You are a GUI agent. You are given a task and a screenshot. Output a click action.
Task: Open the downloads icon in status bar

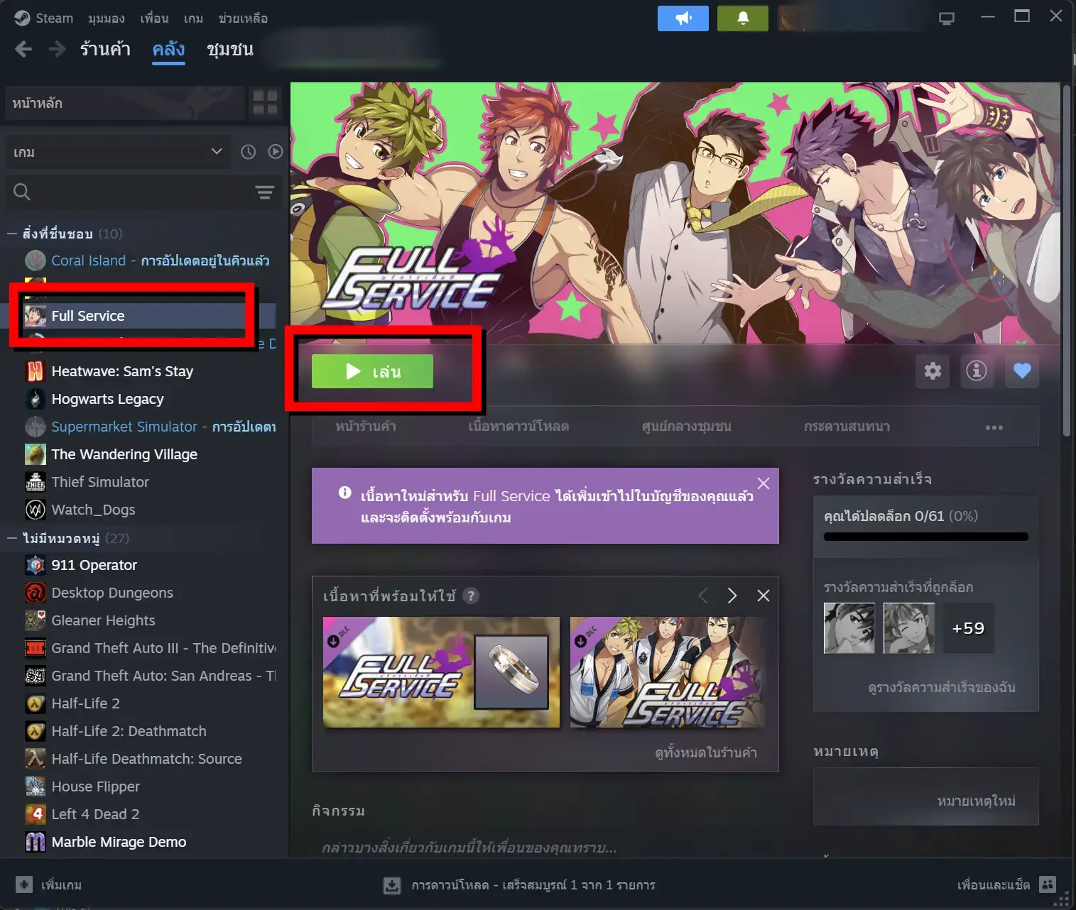[392, 885]
